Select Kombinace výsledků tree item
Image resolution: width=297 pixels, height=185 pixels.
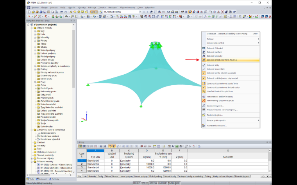click(50, 139)
